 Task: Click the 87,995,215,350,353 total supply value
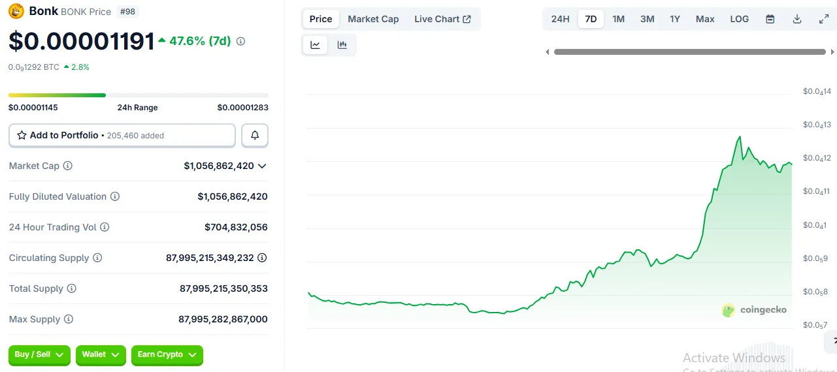223,288
